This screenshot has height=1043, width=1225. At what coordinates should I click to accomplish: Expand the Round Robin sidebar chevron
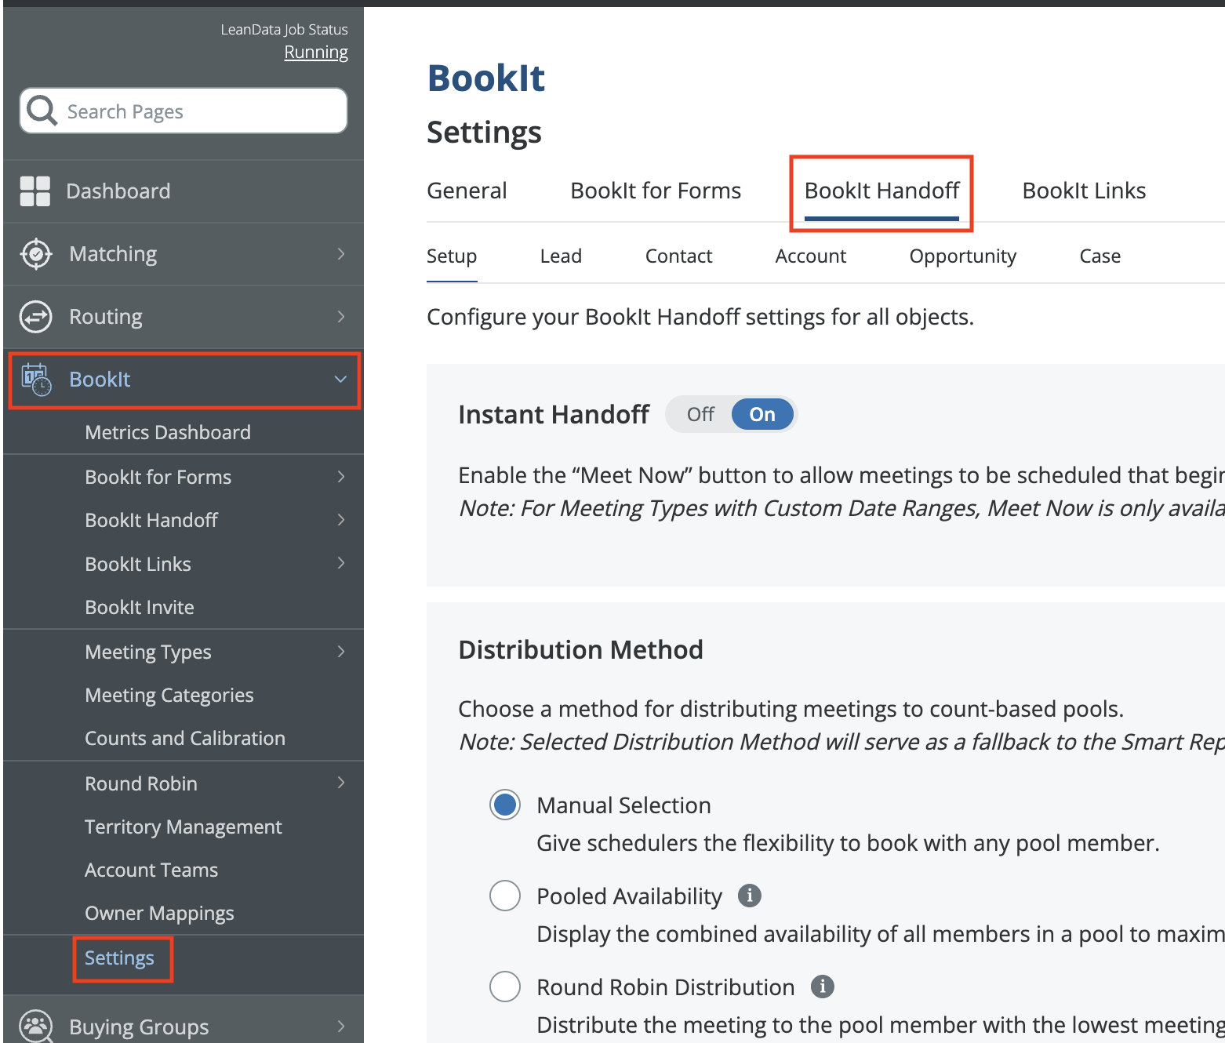tap(341, 783)
